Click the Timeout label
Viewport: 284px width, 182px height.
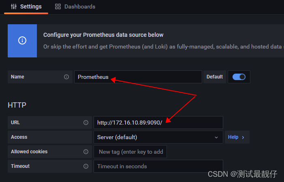(x=20, y=166)
